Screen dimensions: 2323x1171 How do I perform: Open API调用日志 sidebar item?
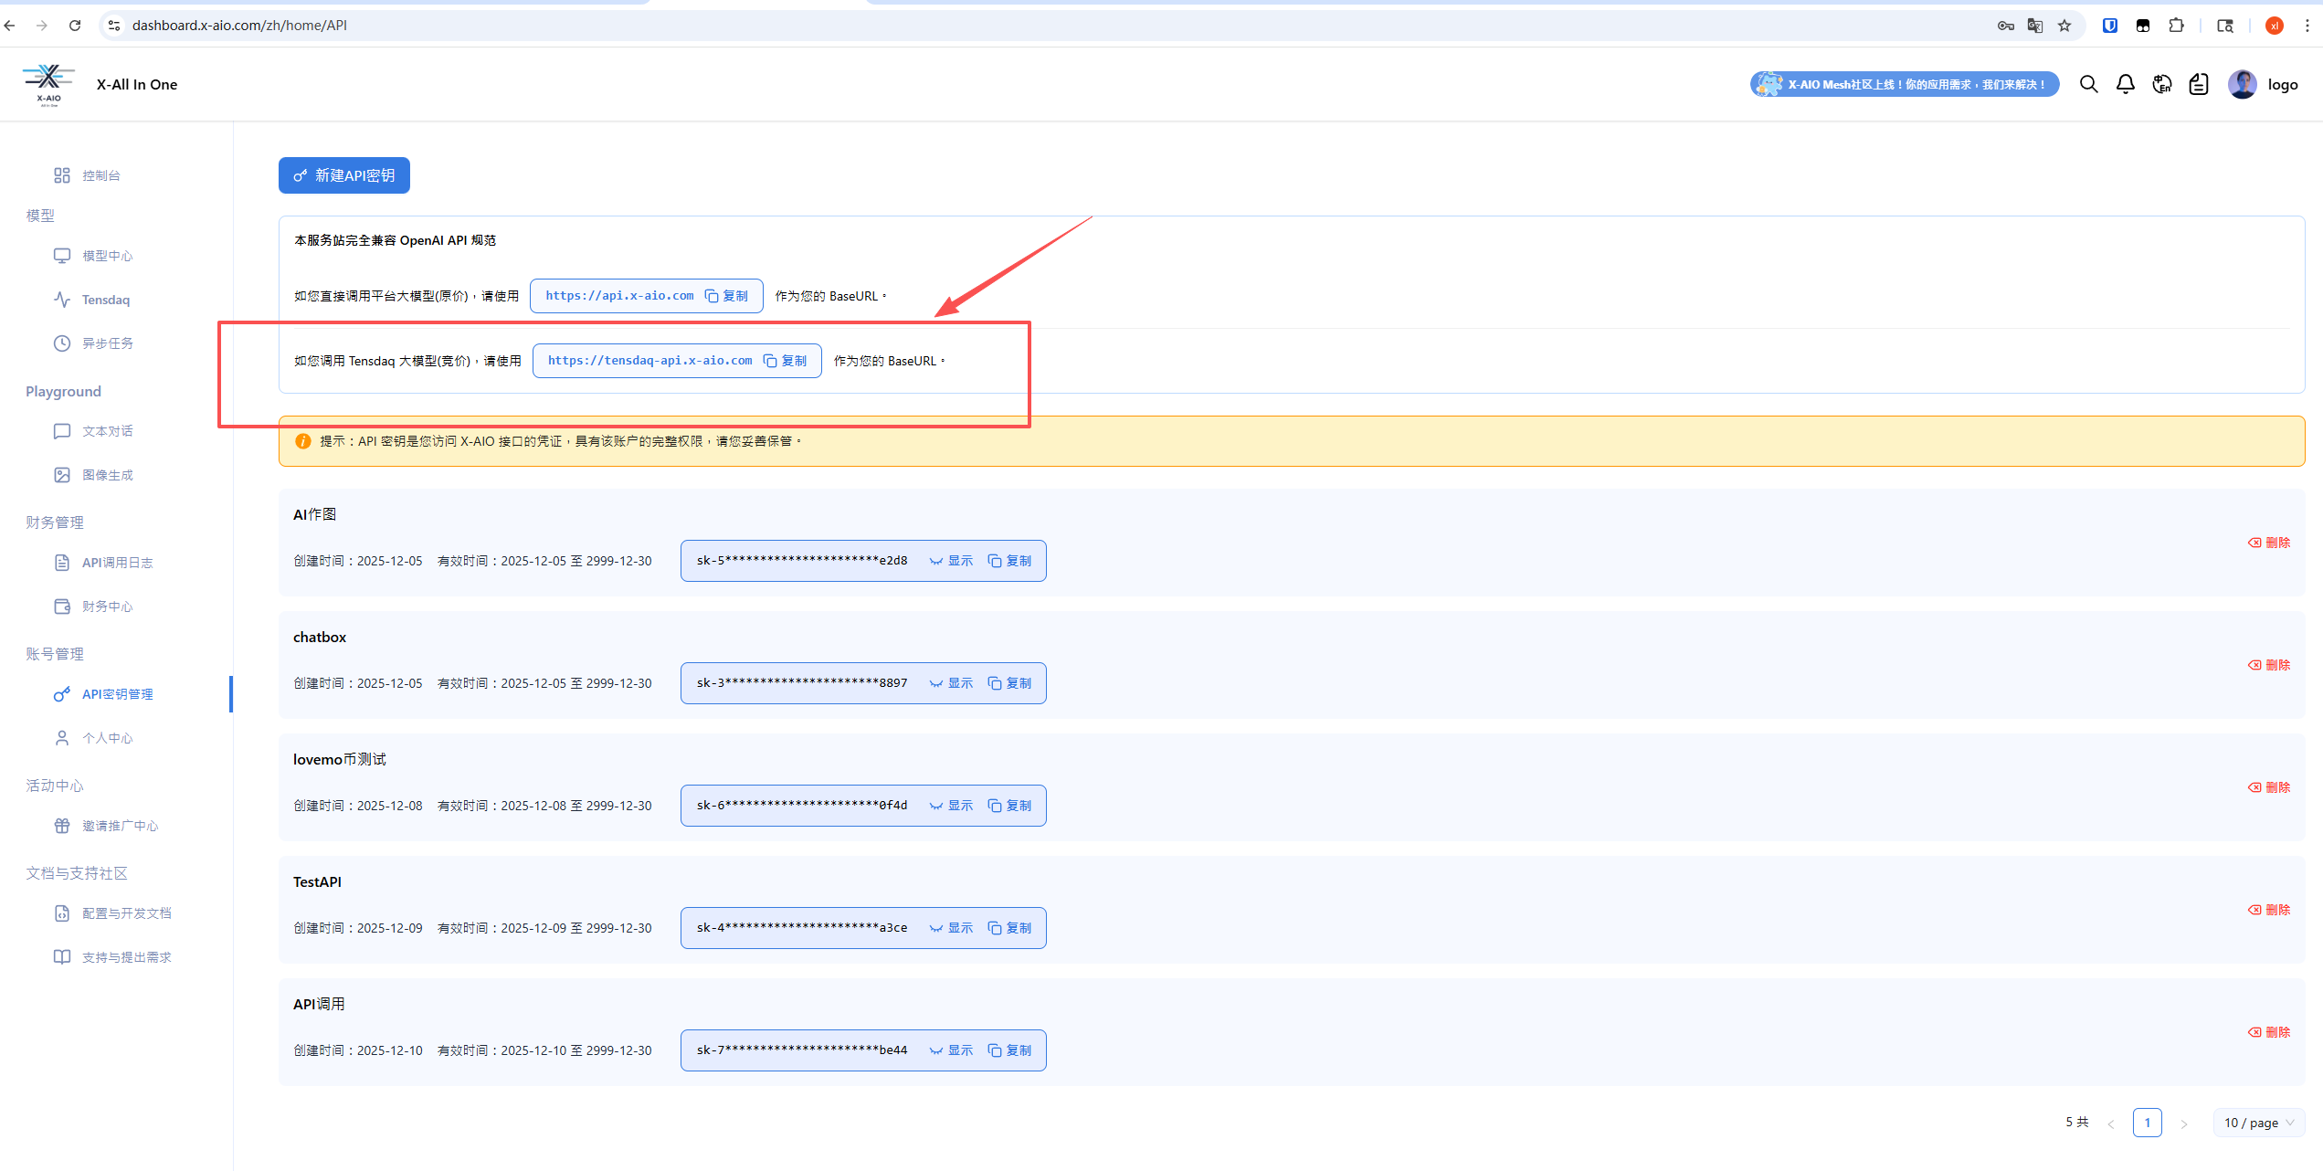(x=117, y=563)
